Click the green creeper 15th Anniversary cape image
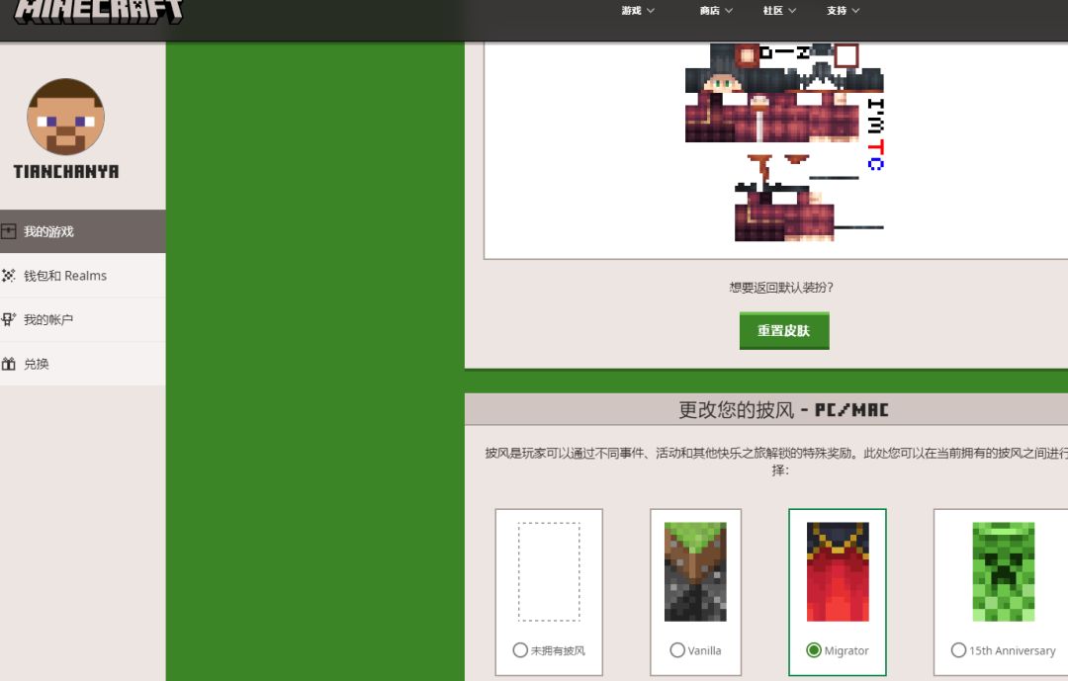 pos(1004,571)
